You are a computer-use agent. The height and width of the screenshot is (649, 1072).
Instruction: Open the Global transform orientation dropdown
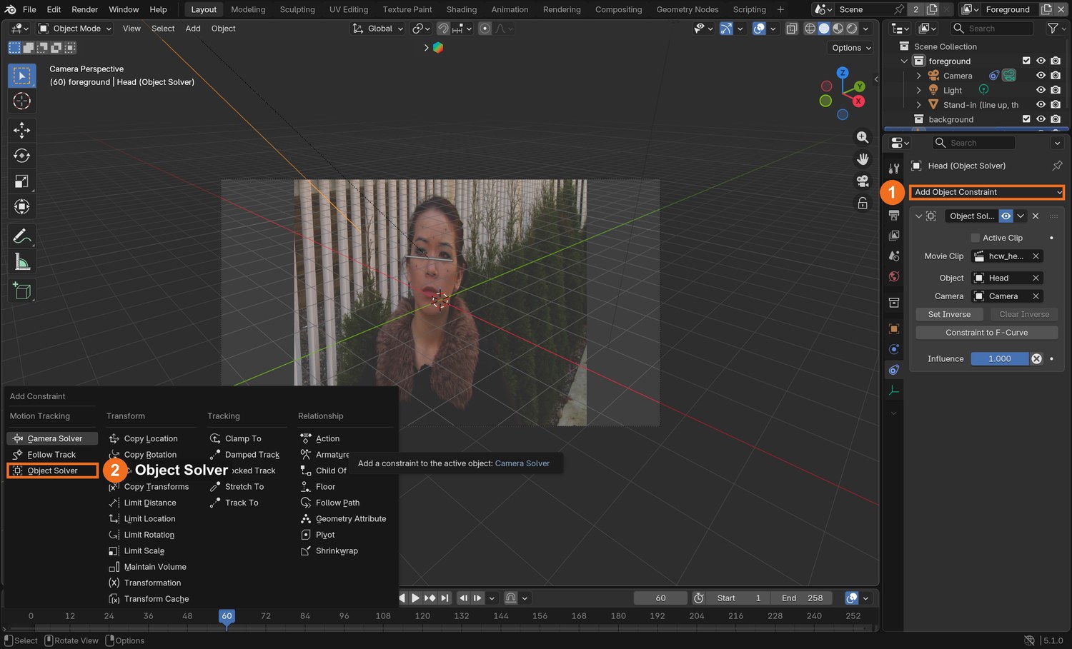[x=378, y=29]
